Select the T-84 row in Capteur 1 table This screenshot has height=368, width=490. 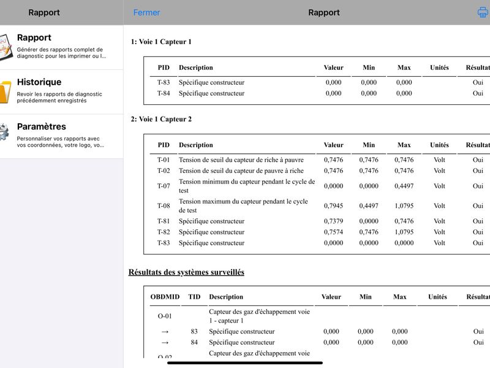point(320,93)
